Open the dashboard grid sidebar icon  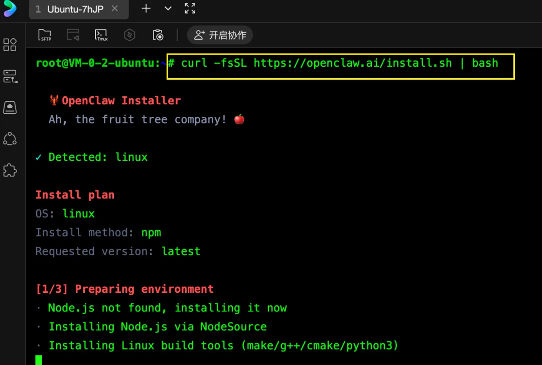(10, 45)
